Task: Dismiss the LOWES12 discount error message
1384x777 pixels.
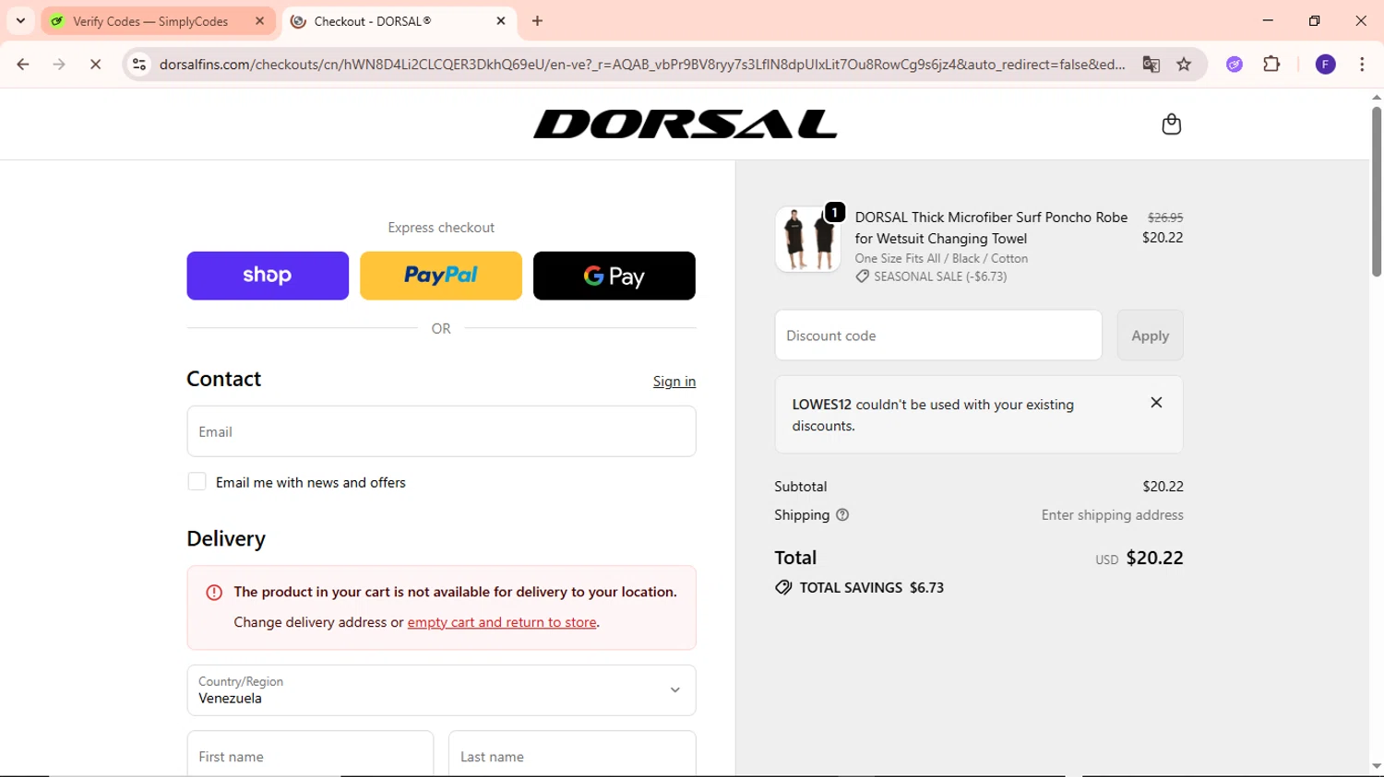Action: [1156, 403]
